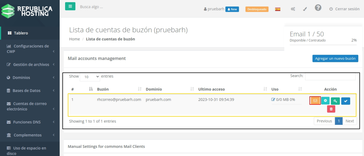The height and width of the screenshot is (156, 364).
Task: Click Agregar un nuevo buzón button
Action: point(335,58)
